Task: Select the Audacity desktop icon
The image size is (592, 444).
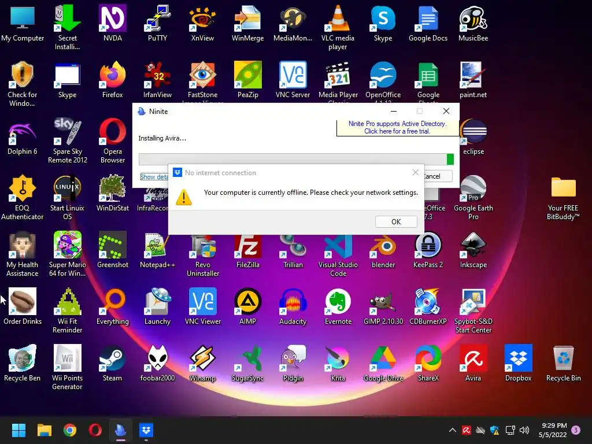Action: point(293,306)
